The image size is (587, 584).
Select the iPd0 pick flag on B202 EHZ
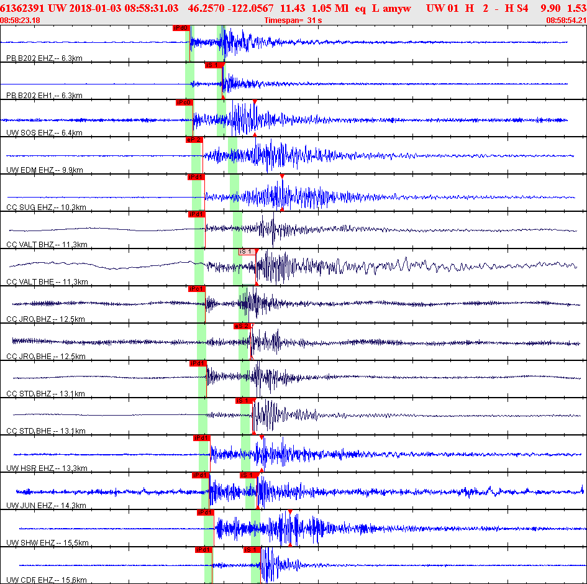(181, 28)
